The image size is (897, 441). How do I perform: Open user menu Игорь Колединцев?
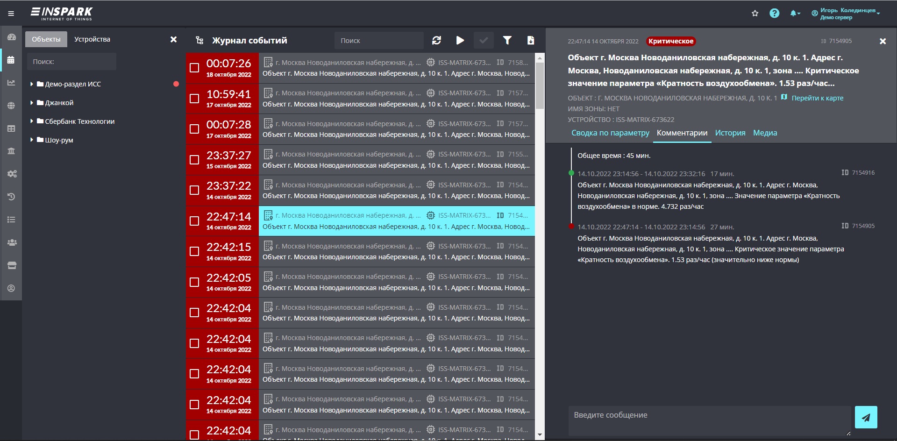846,14
